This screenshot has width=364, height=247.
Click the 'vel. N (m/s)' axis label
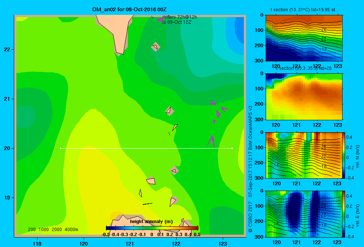click(358, 157)
